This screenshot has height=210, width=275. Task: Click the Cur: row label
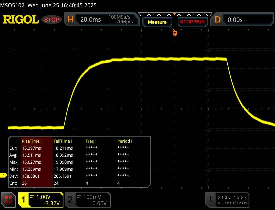[13, 148]
